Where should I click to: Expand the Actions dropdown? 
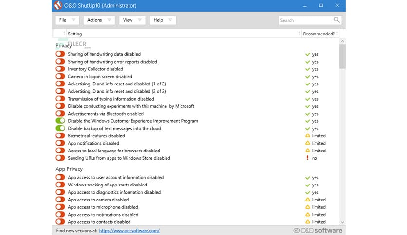[x=99, y=20]
